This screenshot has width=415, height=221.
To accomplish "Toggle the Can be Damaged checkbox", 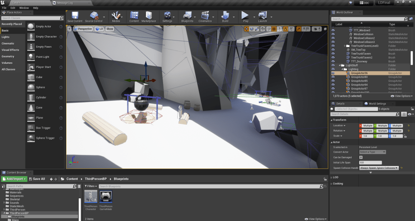I will coord(361,157).
